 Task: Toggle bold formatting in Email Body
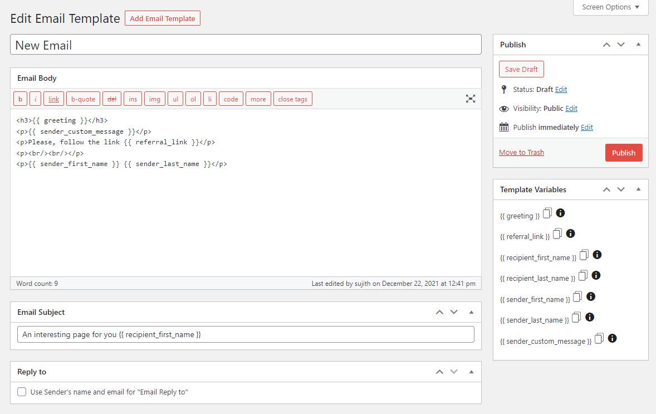coord(20,99)
